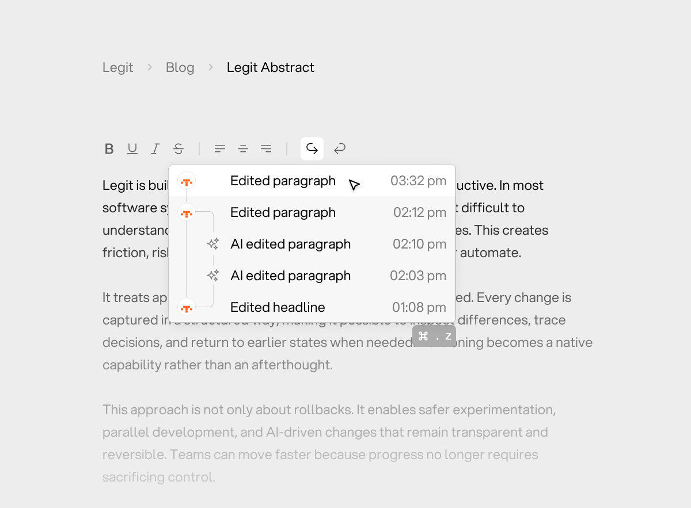
Task: Select the Edited paragraph entry from 03:32 pm
Action: [283, 181]
